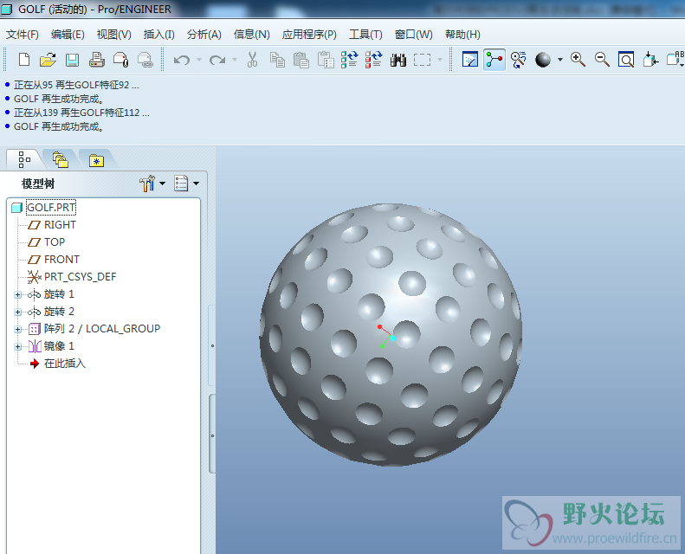Viewport: 685px width, 554px height.
Task: Select the FRONT datum plane
Action: (x=61, y=260)
